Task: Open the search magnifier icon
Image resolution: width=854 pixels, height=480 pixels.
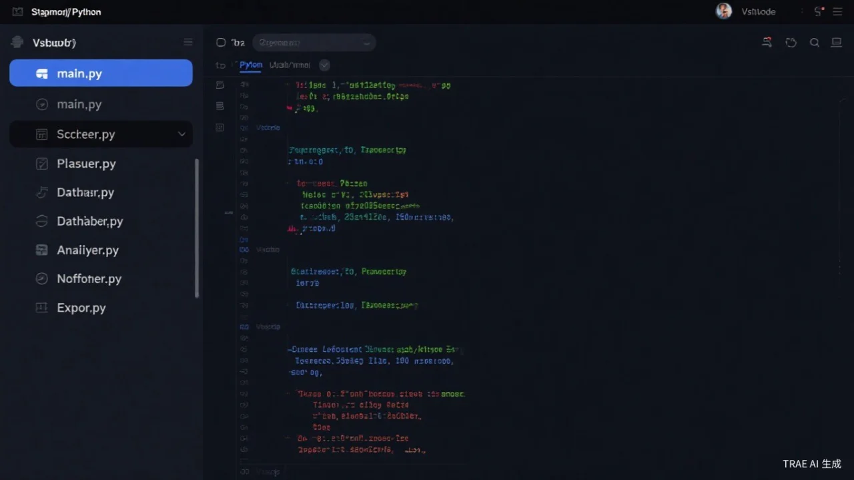Action: pyautogui.click(x=815, y=43)
